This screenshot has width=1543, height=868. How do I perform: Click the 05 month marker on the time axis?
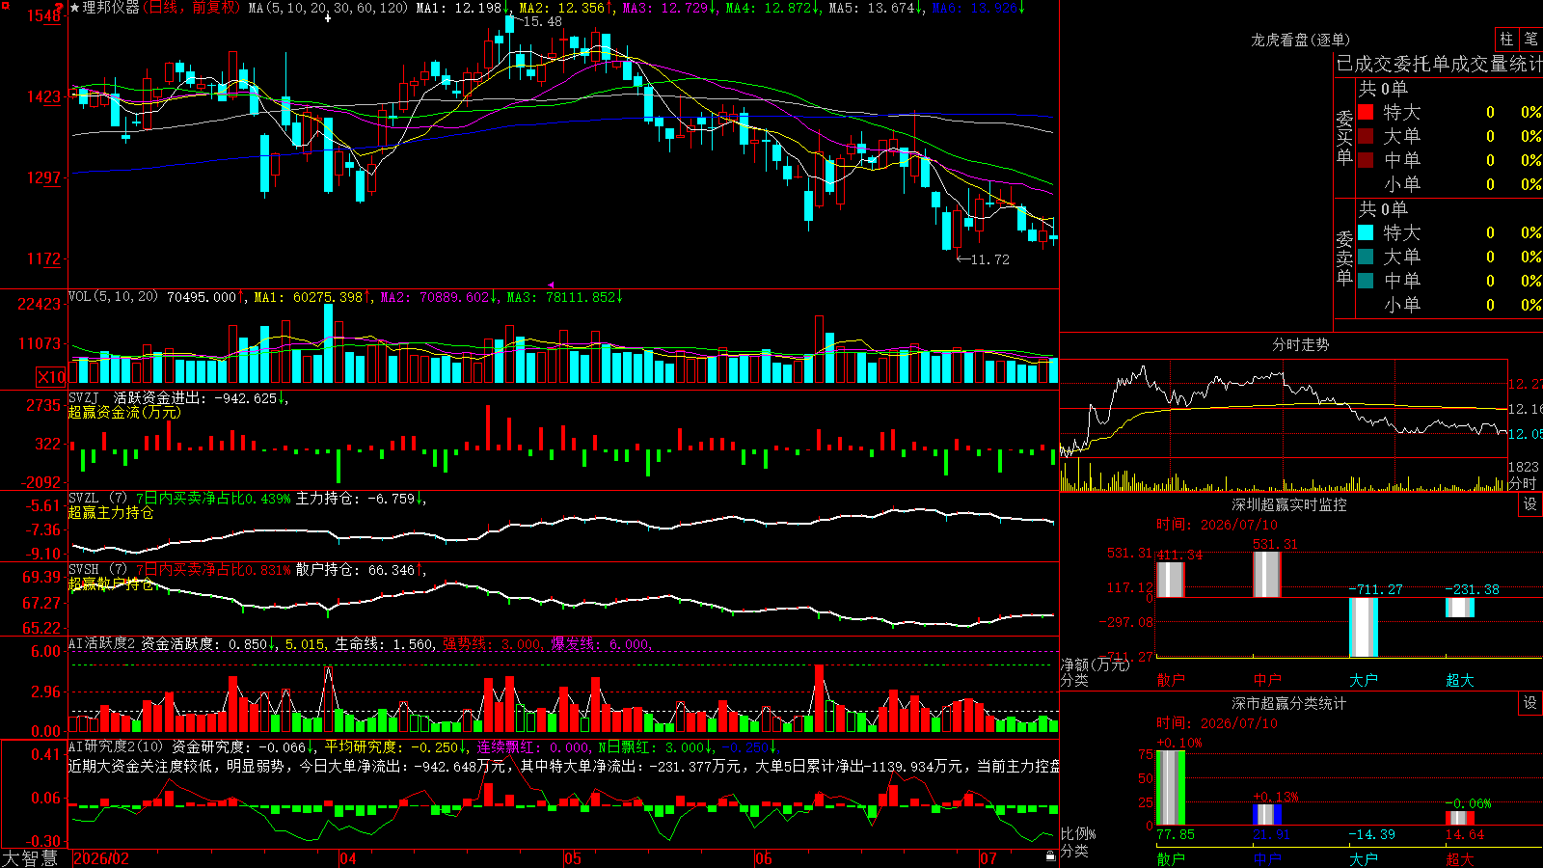pyautogui.click(x=572, y=858)
